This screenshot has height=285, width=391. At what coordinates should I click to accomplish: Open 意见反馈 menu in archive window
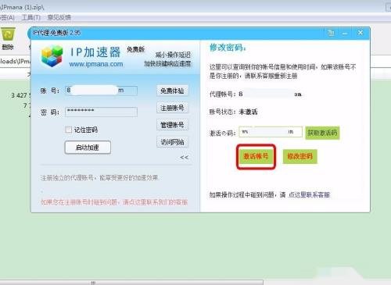pos(59,17)
